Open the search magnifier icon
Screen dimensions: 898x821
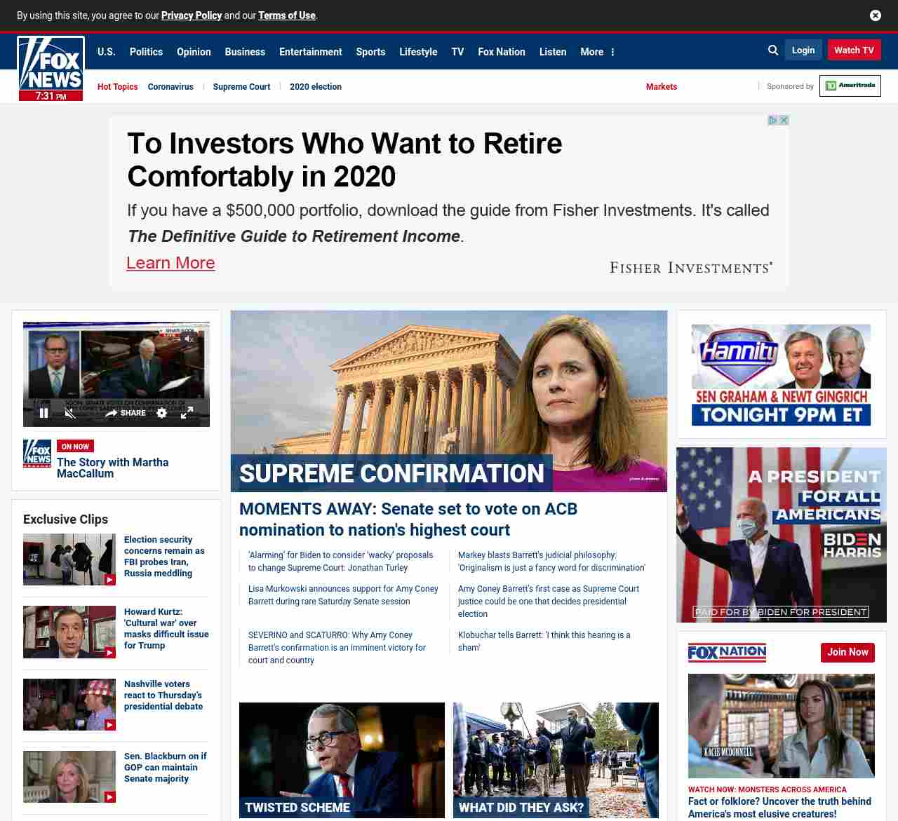tap(773, 50)
